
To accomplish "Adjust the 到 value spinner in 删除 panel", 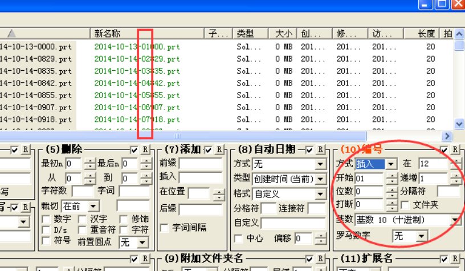I will pos(146,179).
